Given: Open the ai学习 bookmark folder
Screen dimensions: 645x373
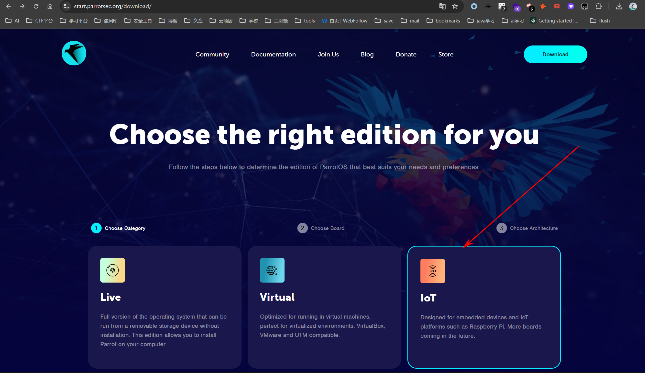Looking at the screenshot, I should [x=513, y=21].
